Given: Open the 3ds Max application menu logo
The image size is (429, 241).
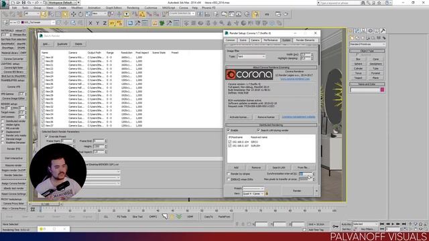Looking at the screenshot, I should [5, 5].
